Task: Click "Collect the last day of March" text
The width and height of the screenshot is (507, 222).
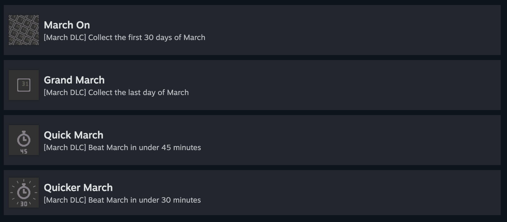Action: (x=138, y=93)
